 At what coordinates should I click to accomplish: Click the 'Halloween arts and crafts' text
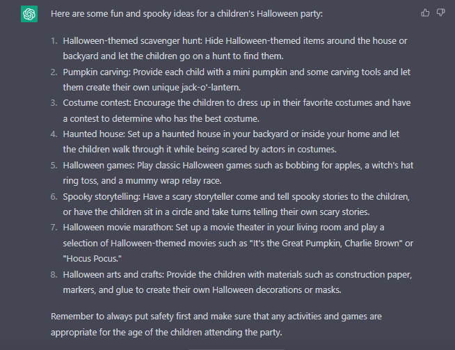pos(113,275)
